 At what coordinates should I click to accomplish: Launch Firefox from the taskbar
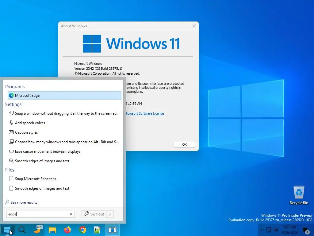point(67,230)
